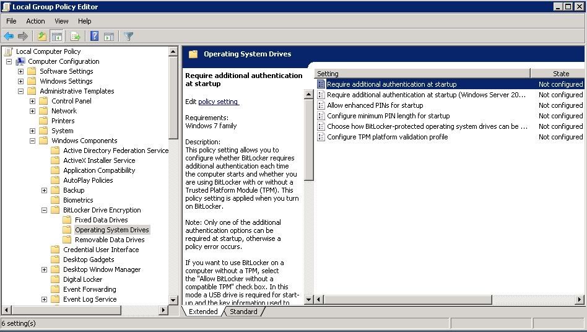
Task: Click the Forward arrow toolbar icon
Action: point(23,37)
